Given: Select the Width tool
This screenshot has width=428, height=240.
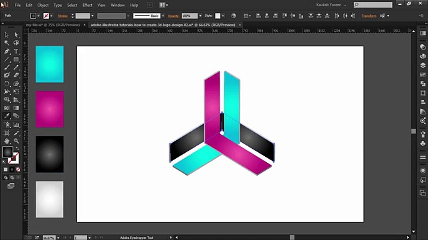Looking at the screenshot, I should (7, 92).
